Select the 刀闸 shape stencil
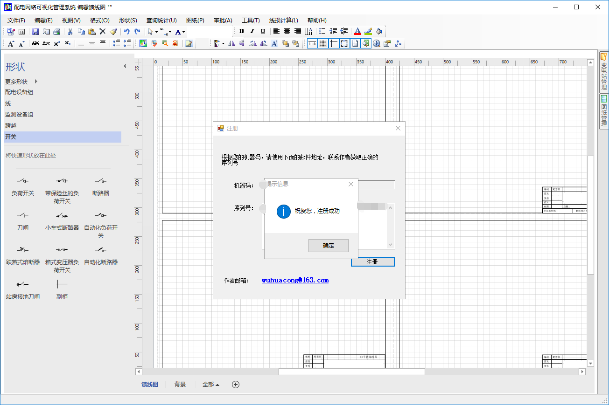This screenshot has height=405, width=609. point(23,221)
